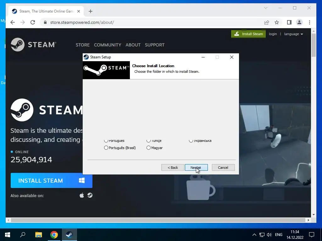Show hidden system tray icons
The width and height of the screenshot is (322, 241).
[254, 235]
